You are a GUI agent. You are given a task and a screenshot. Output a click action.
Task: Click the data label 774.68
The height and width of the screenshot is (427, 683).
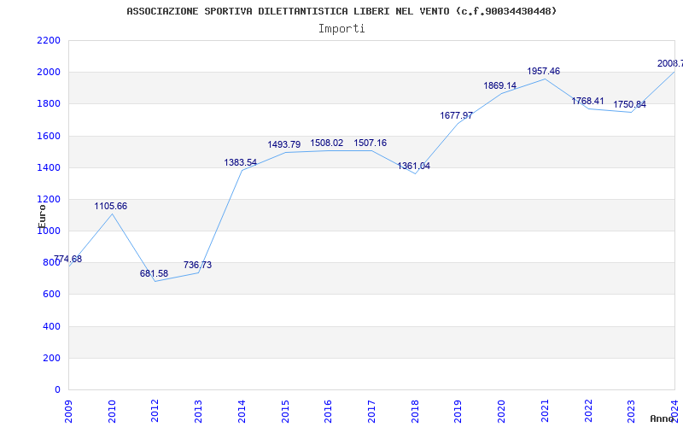coord(67,259)
